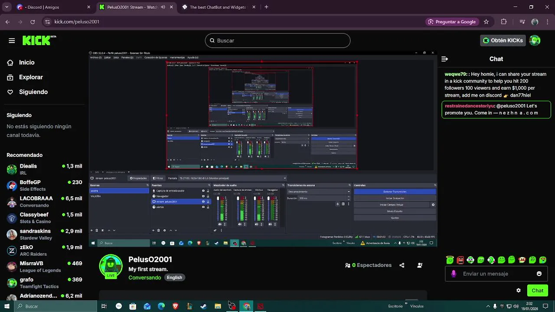
Task: Open Microsoft Edge from taskbar
Action: point(161,306)
